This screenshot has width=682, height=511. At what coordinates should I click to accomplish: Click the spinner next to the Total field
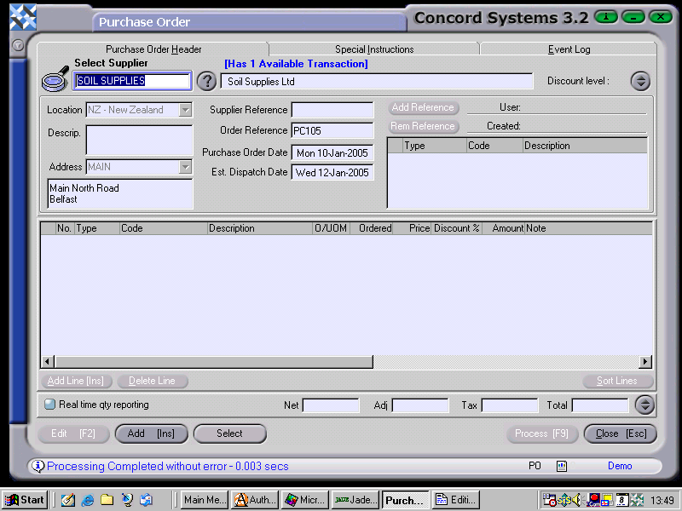(644, 405)
